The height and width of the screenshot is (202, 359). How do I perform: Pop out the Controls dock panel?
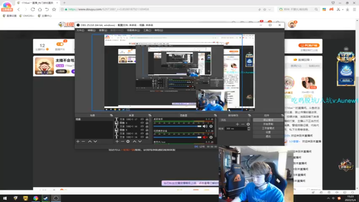click(x=282, y=115)
